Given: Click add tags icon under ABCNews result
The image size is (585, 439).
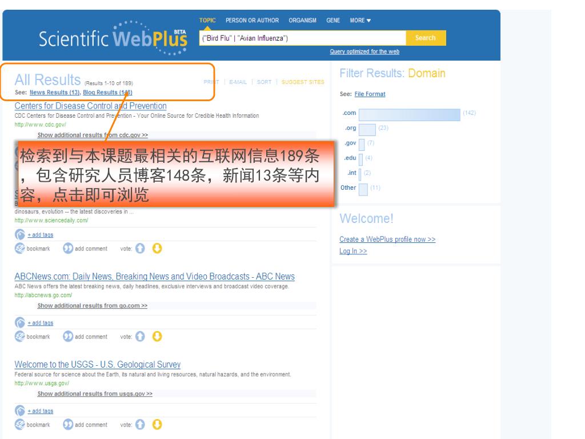Looking at the screenshot, I should click(x=20, y=322).
